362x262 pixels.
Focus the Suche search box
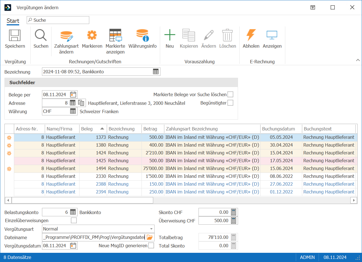tap(58, 20)
